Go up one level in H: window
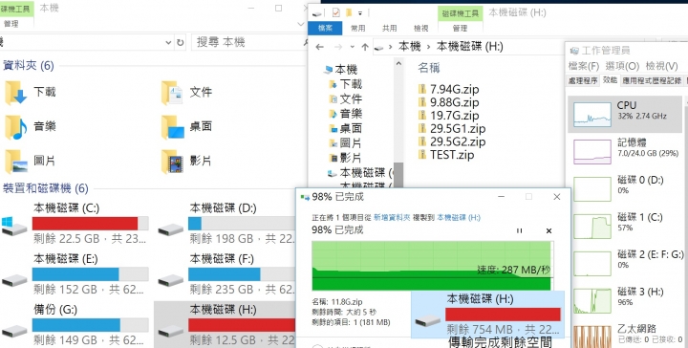The height and width of the screenshot is (348, 688). (365, 47)
